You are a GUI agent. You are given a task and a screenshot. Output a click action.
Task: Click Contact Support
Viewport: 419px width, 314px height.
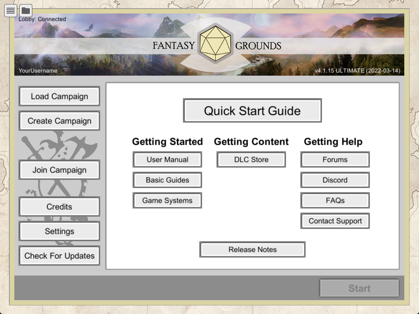coord(335,221)
